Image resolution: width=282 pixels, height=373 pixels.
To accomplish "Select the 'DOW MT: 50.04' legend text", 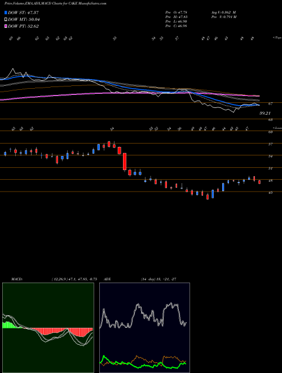I will [23, 19].
